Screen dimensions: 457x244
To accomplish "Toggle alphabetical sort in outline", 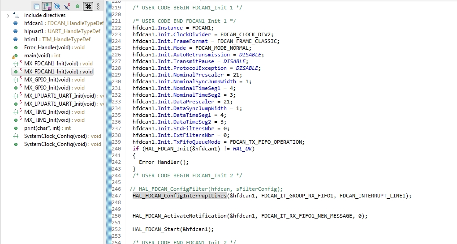I will click(x=47, y=6).
